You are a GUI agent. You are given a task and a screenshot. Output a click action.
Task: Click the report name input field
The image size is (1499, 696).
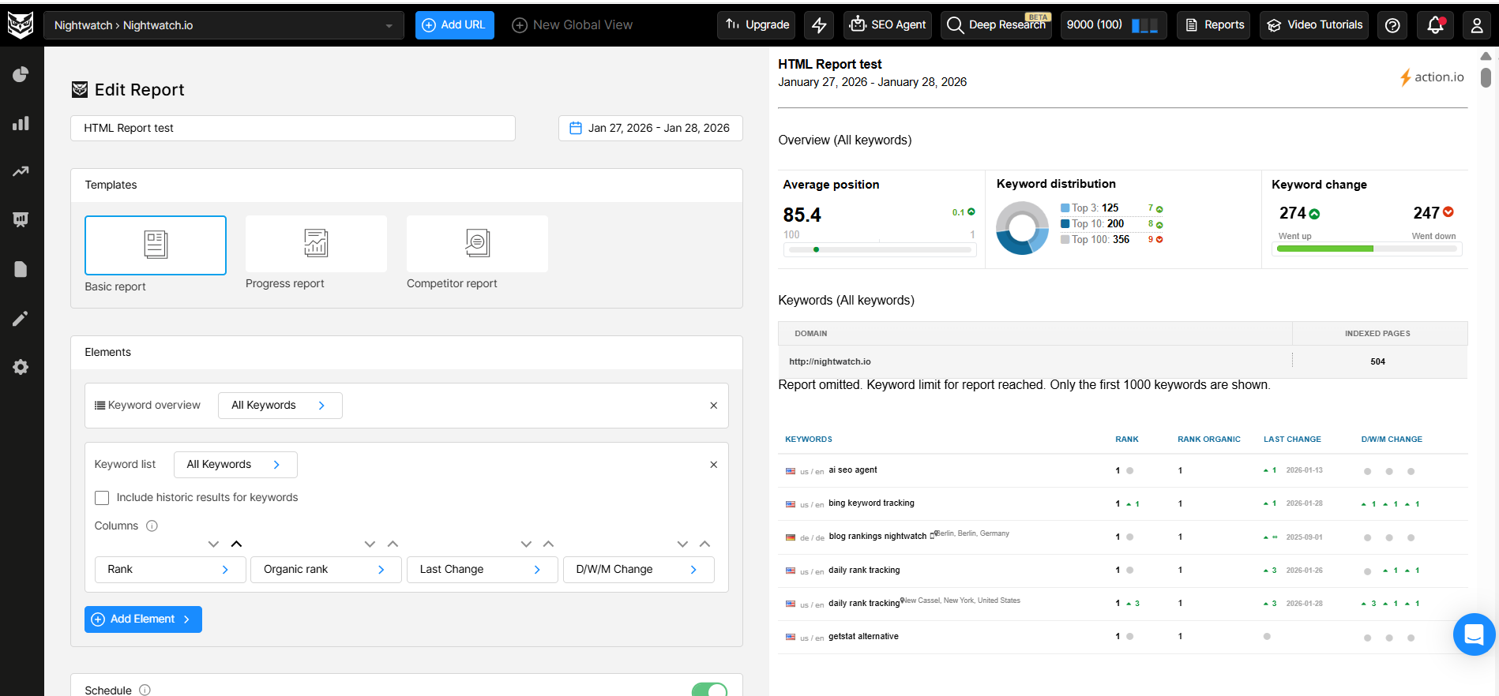click(x=293, y=128)
